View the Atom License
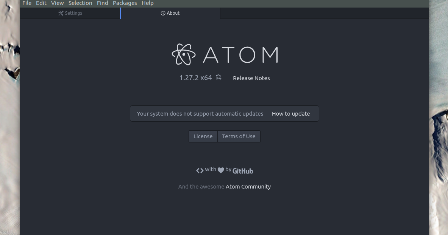Viewport: 448px width, 235px height. coord(203,136)
